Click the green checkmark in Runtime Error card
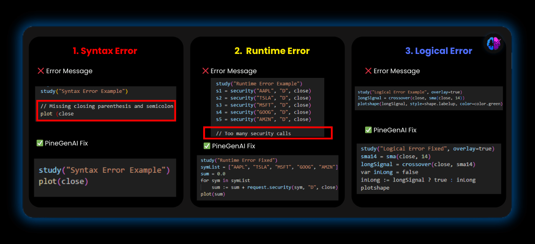 [207, 146]
